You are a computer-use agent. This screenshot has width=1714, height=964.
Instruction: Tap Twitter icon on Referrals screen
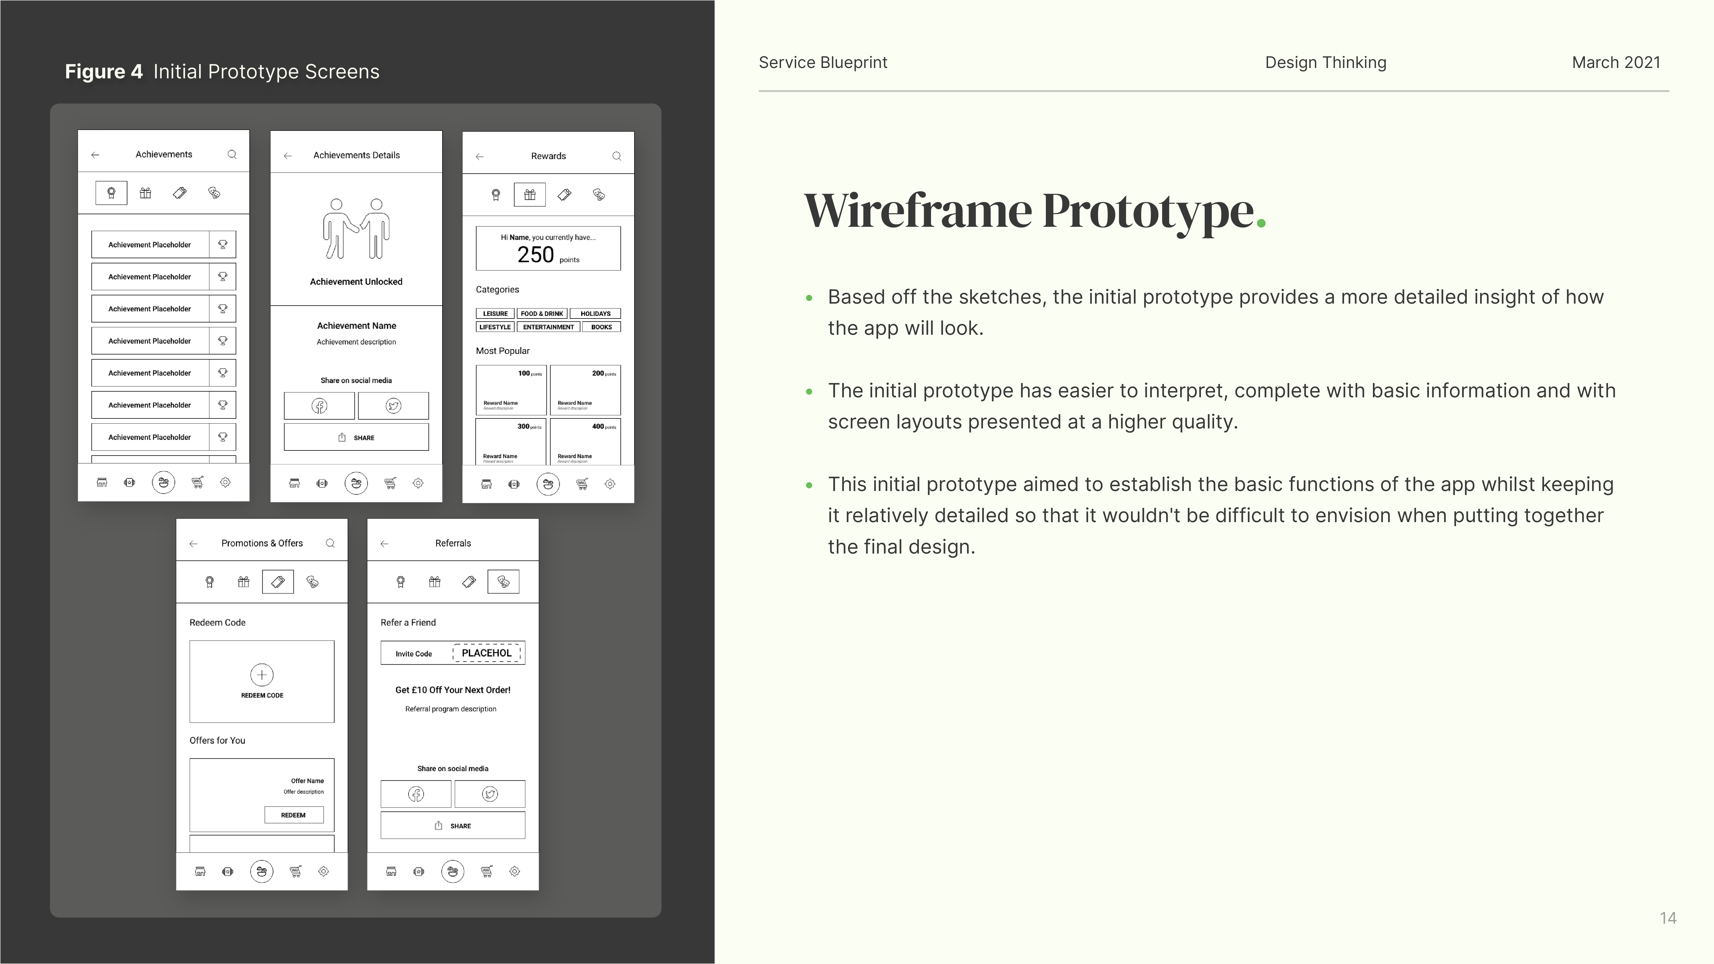(x=490, y=794)
